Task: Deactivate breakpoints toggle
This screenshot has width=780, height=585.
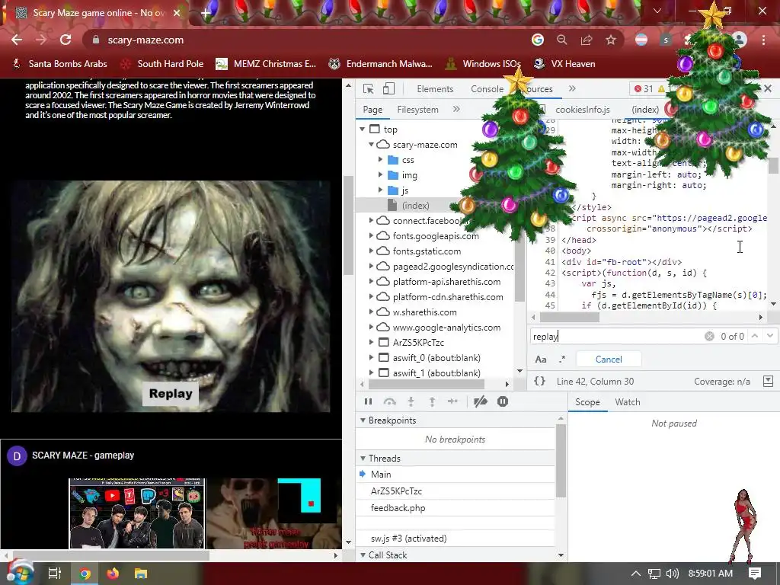Action: click(480, 401)
